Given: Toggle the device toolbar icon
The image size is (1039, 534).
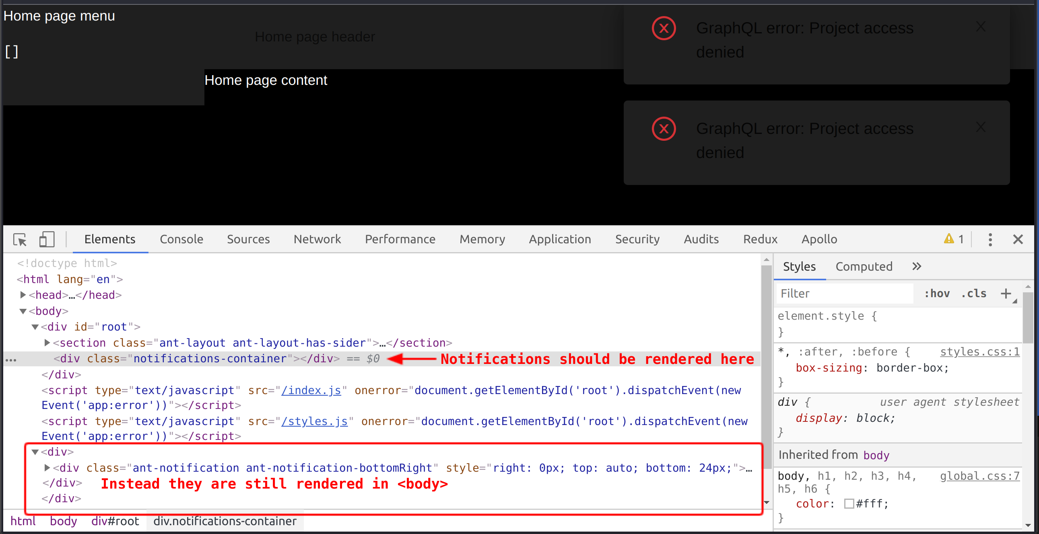Looking at the screenshot, I should 47,239.
